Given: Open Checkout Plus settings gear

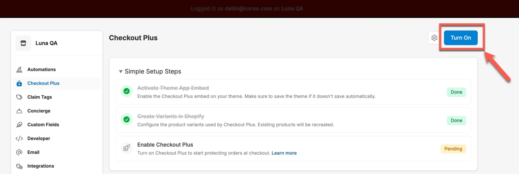Looking at the screenshot, I should click(x=434, y=38).
